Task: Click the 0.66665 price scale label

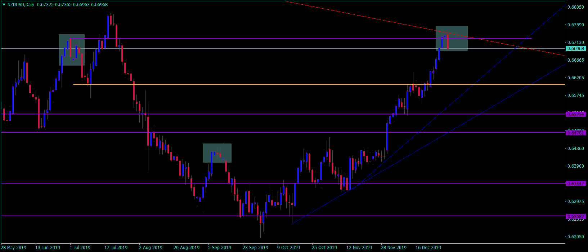Action: coord(575,60)
